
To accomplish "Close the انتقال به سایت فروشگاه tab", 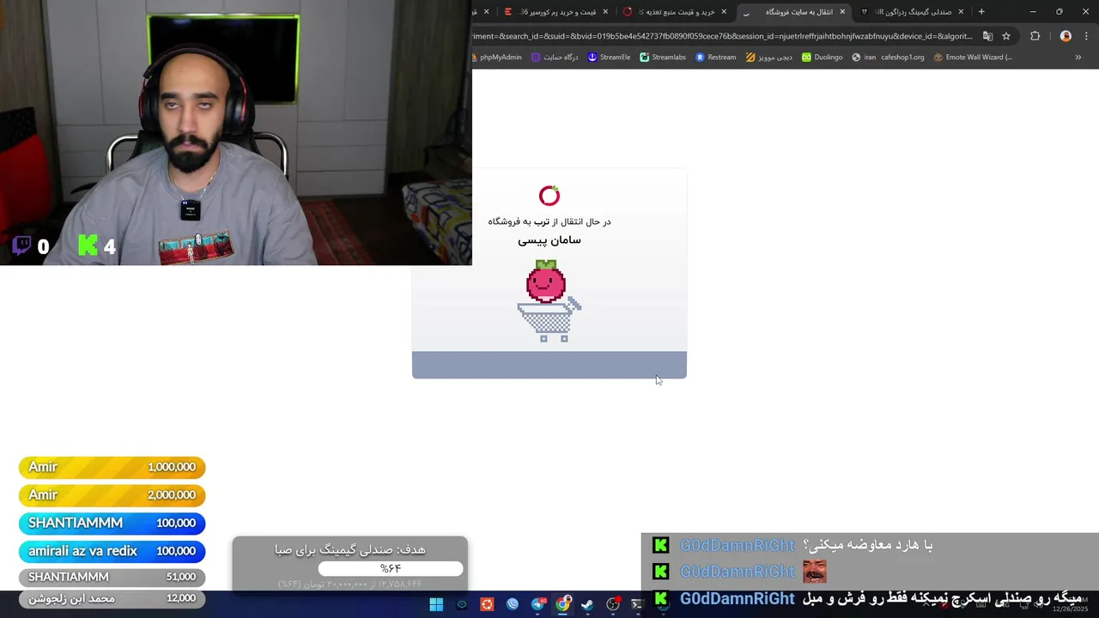I will point(842,12).
